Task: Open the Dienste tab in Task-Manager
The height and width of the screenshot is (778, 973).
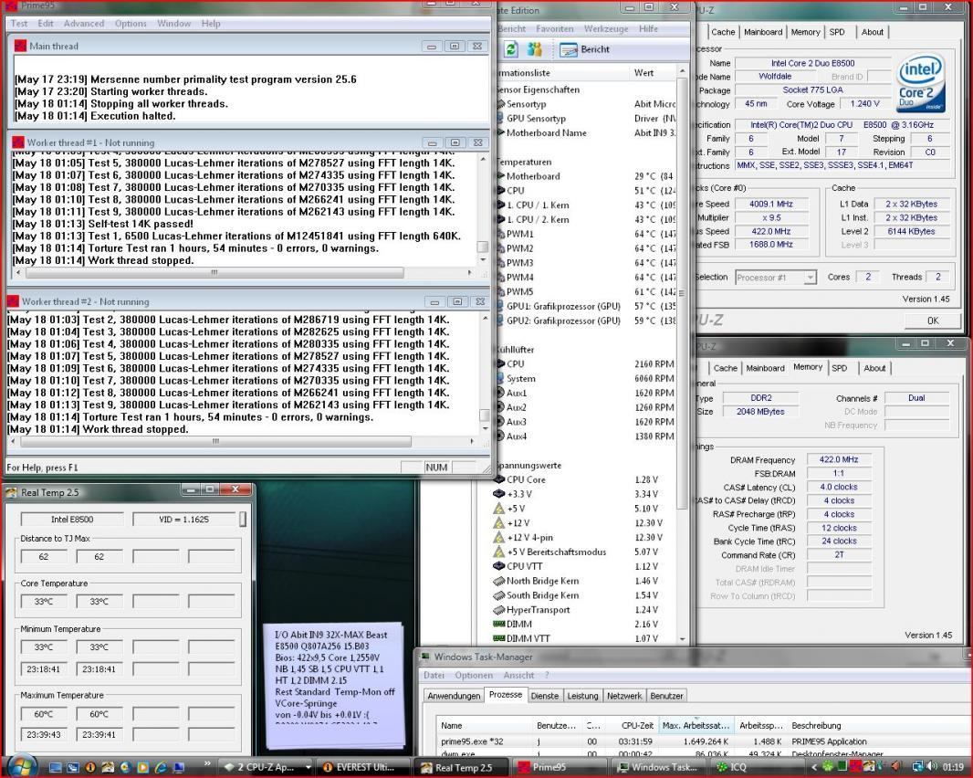Action: (545, 696)
